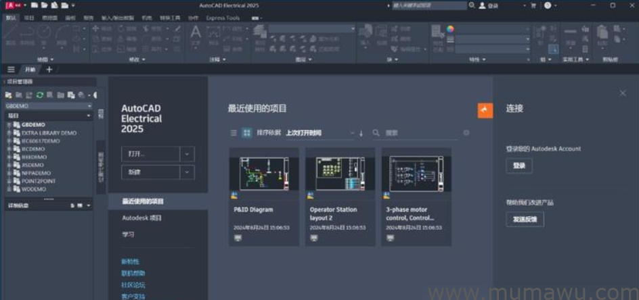Open the 输入/输出数据 ribbon tab

coord(118,18)
